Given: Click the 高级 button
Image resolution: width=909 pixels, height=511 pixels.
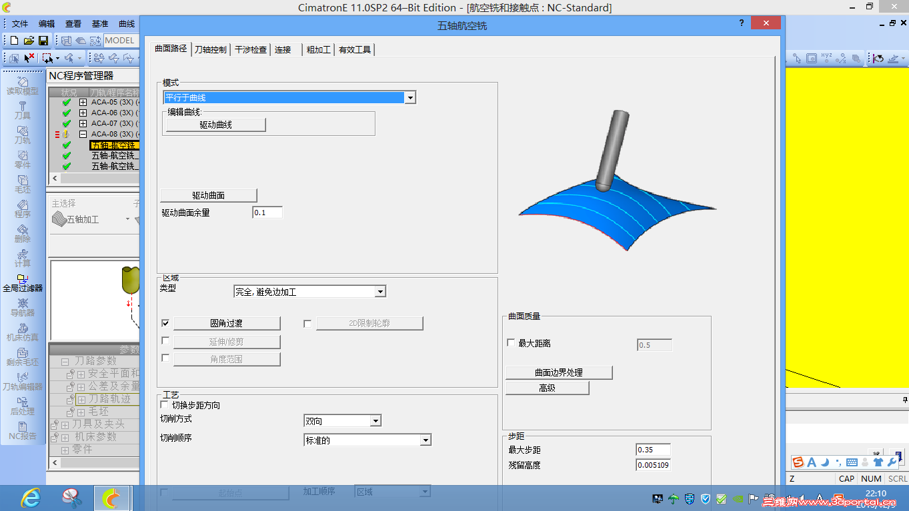Looking at the screenshot, I should click(548, 388).
